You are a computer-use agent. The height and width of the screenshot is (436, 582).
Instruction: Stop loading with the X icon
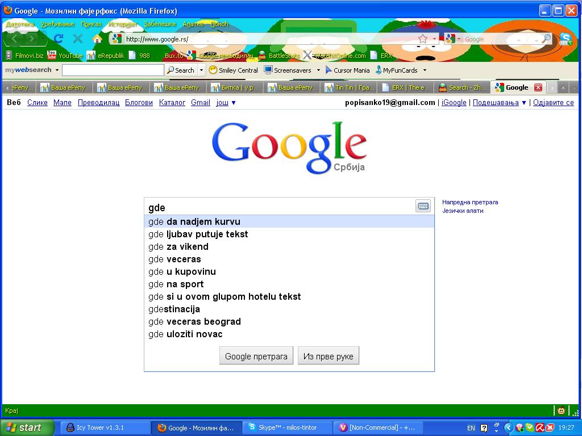point(77,39)
